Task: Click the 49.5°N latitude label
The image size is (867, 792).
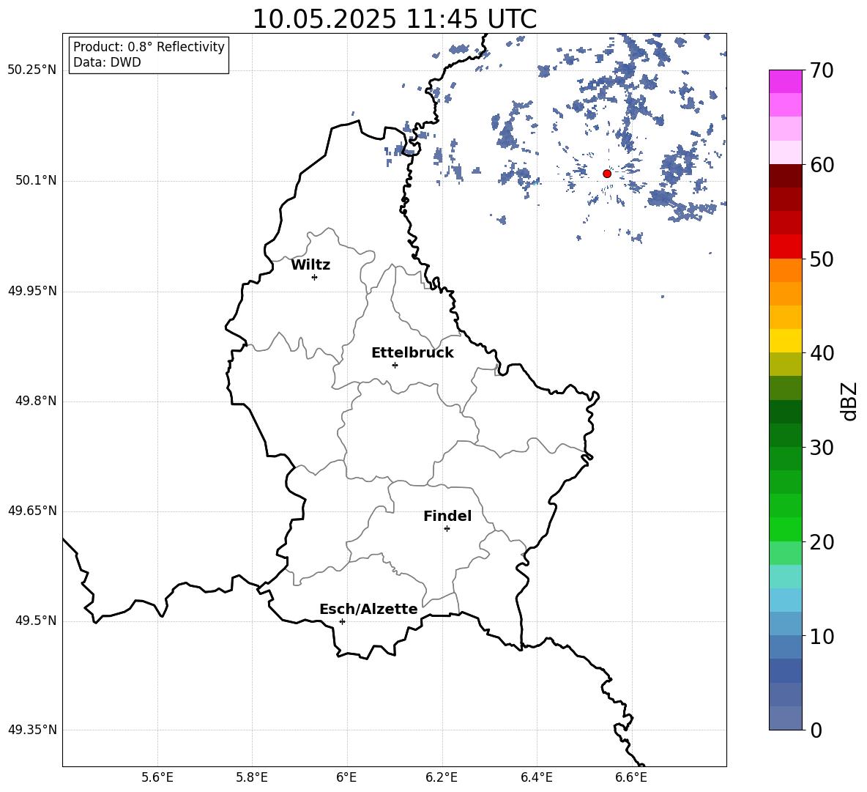Action: (x=36, y=621)
